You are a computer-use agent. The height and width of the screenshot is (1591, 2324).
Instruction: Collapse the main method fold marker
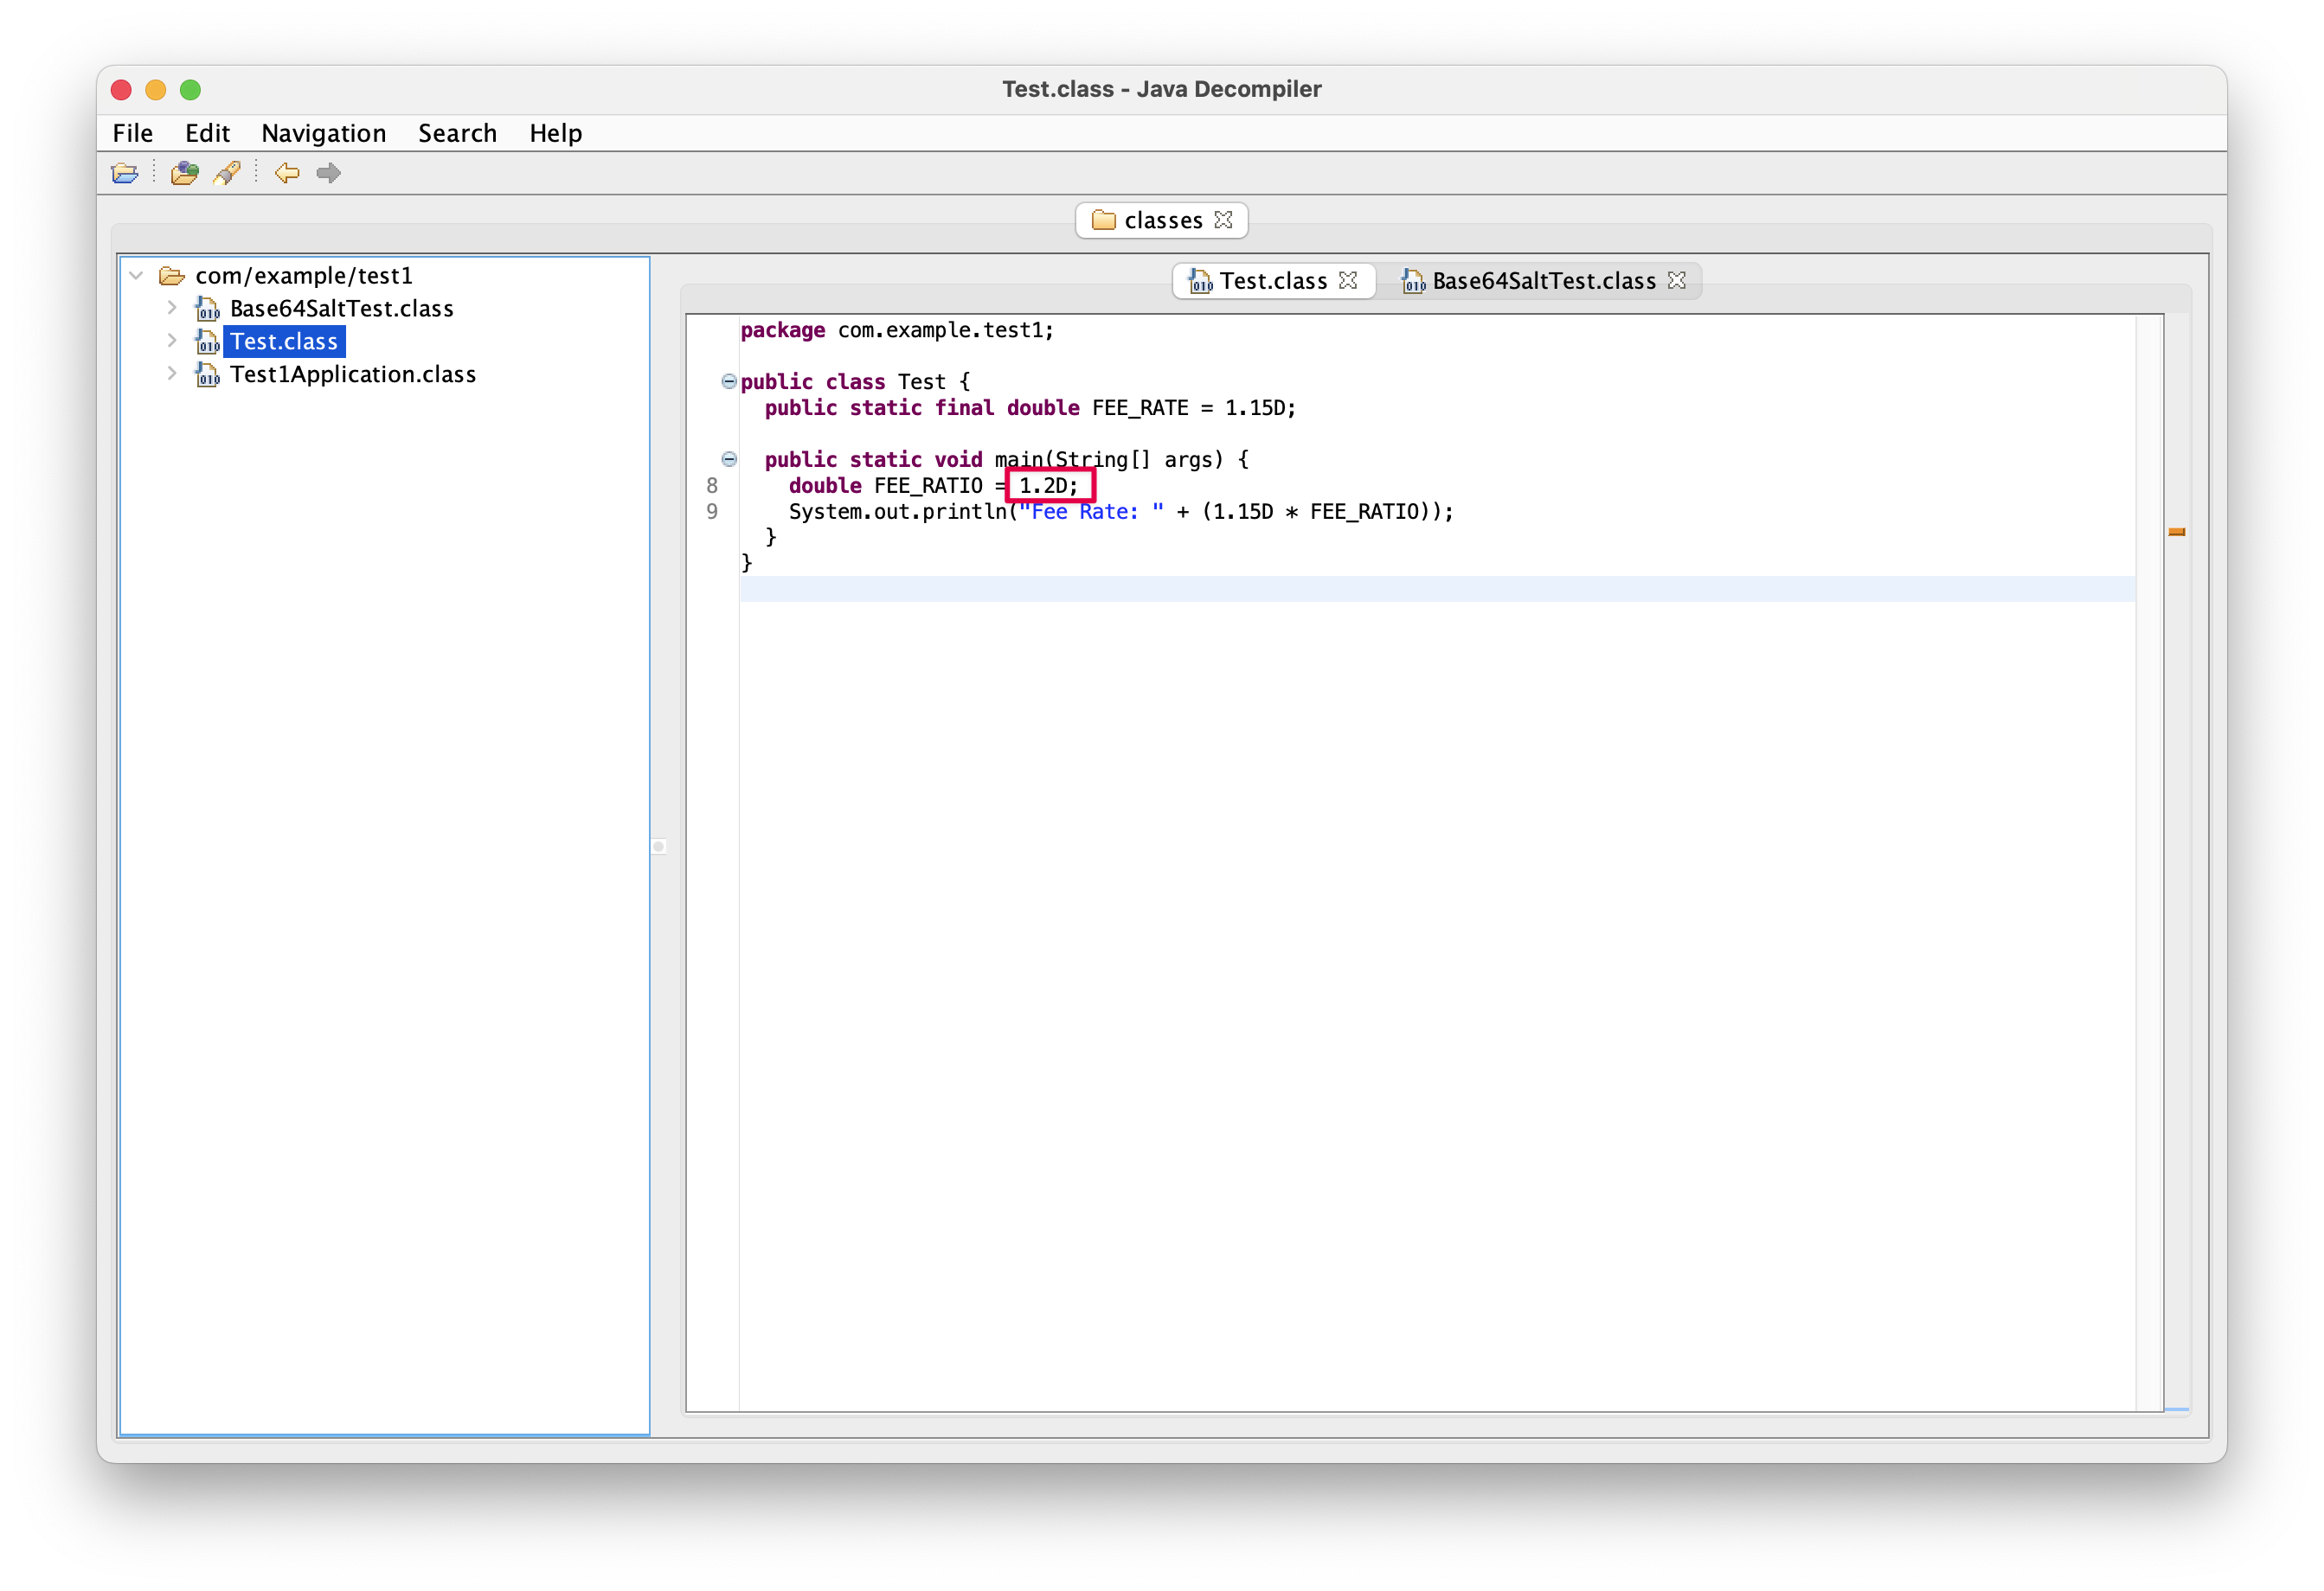[x=729, y=459]
